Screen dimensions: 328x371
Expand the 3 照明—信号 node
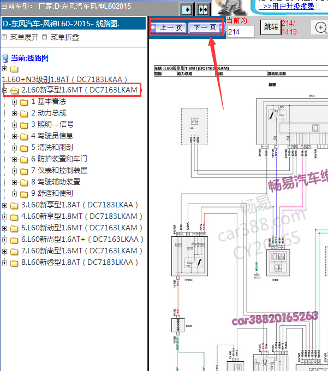(14, 125)
